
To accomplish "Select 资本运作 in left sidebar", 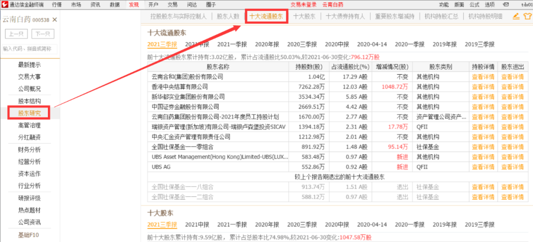I will tap(30, 174).
